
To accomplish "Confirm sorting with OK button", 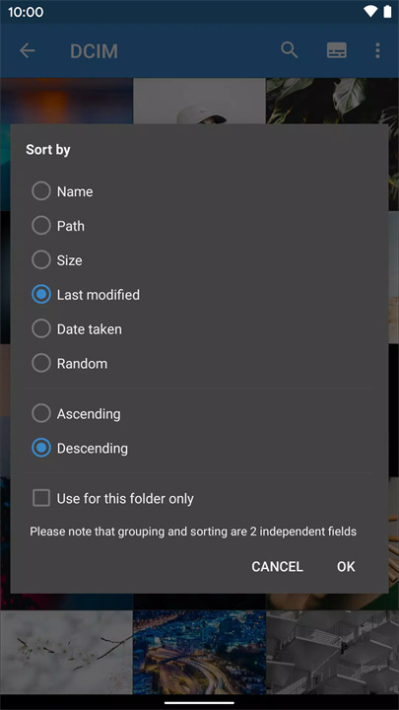I will click(346, 566).
